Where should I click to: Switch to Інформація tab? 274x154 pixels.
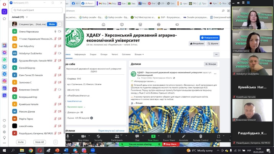(x=80, y=54)
